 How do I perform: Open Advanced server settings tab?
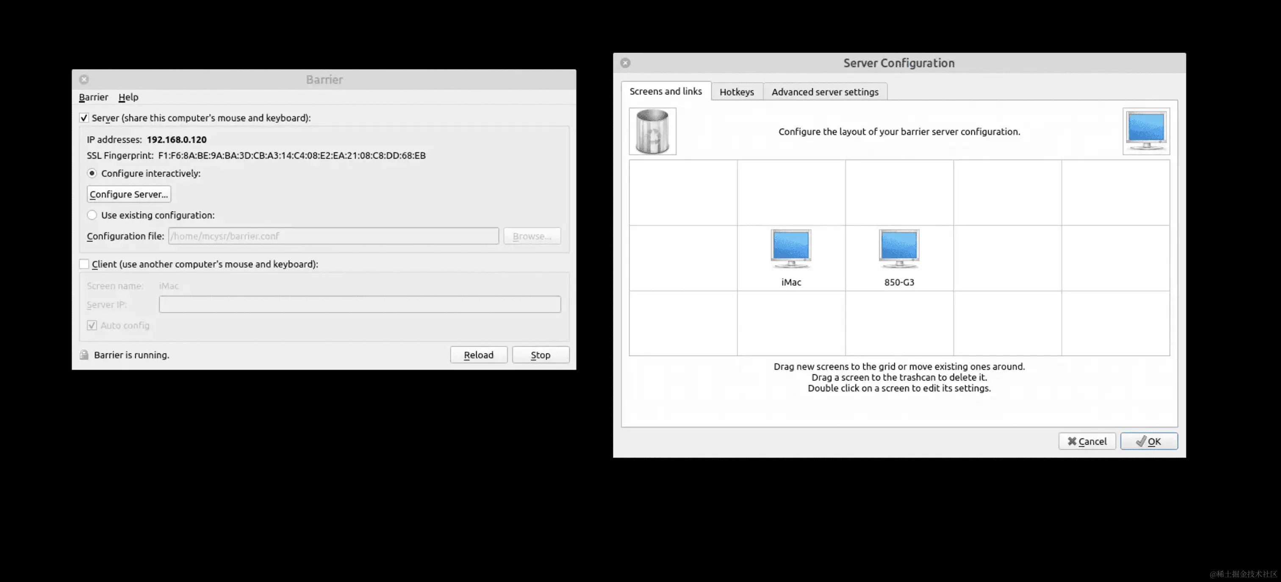[x=824, y=92]
